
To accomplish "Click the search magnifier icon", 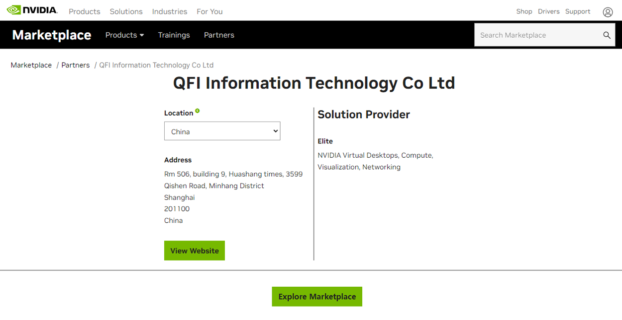I will click(x=607, y=35).
